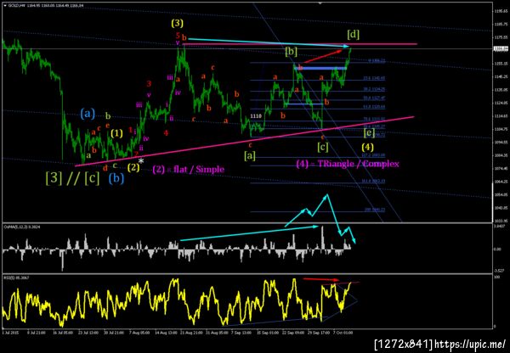Click the yellow (4) wave label
Image resolution: width=510 pixels, height=353 pixels.
(368, 147)
